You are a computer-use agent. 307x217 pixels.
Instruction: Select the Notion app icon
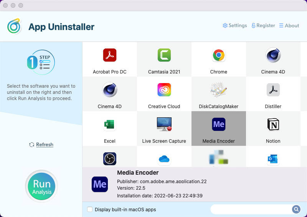click(x=273, y=124)
